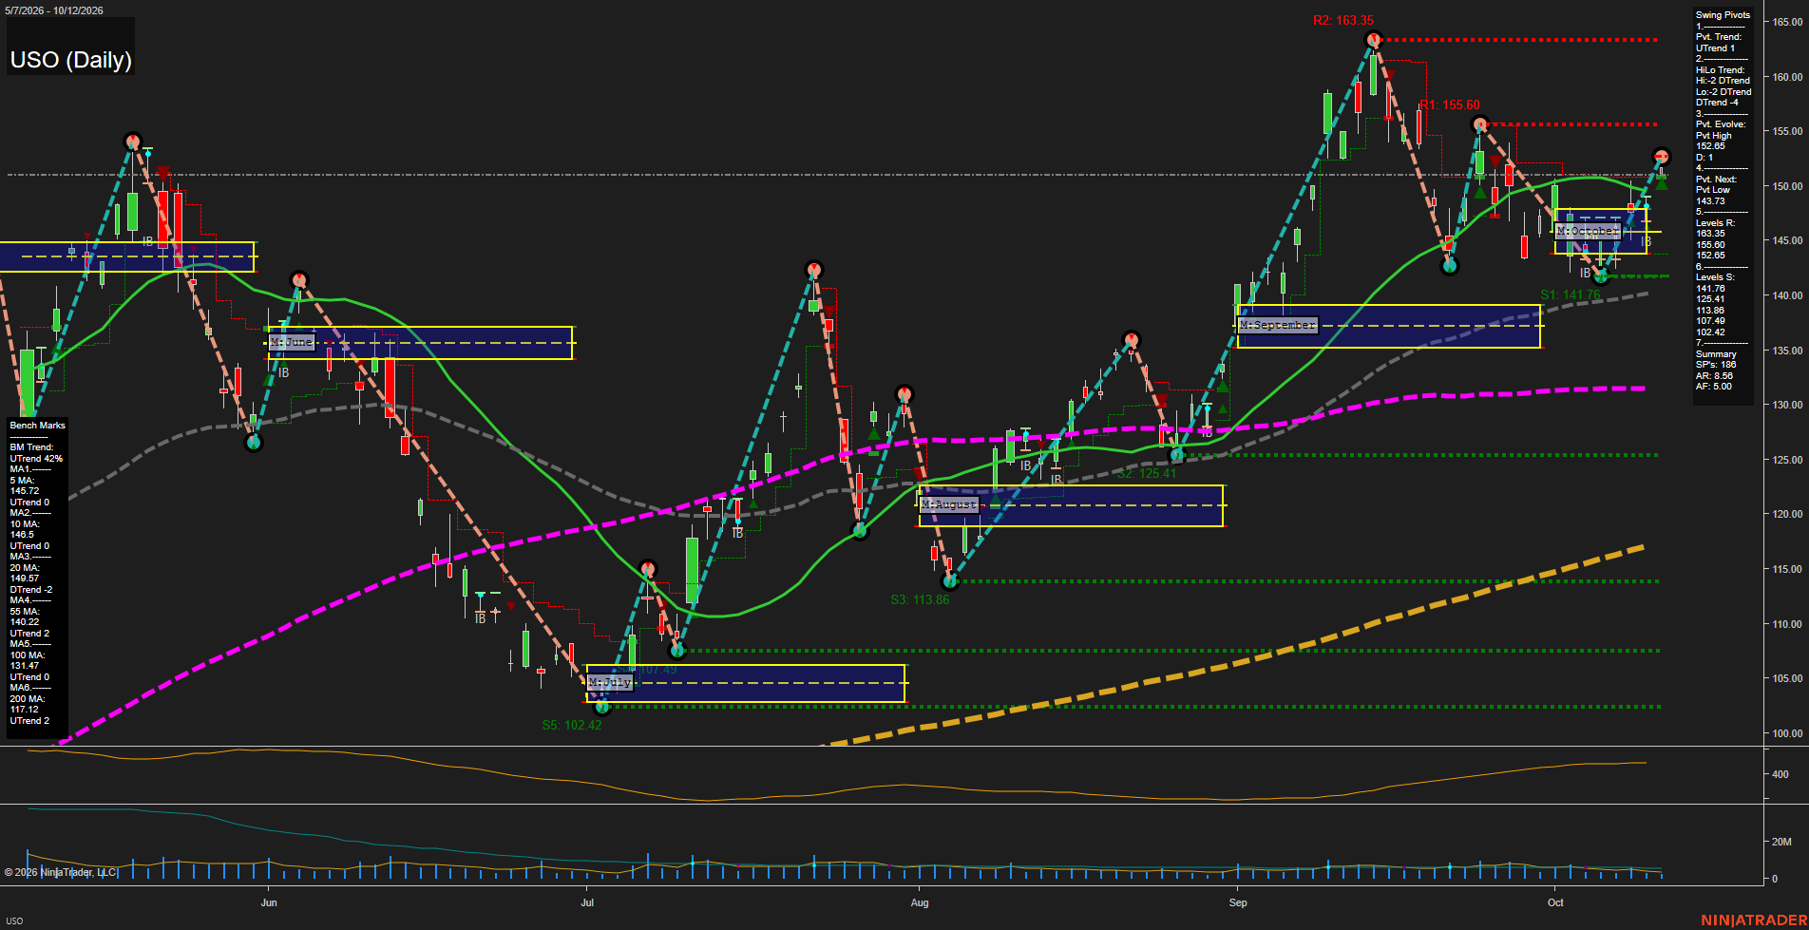
Task: Click the swing low pivot marker above S5: 102.42
Action: [x=600, y=707]
